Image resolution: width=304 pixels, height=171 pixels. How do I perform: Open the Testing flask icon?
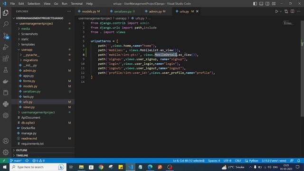pyautogui.click(x=6, y=70)
